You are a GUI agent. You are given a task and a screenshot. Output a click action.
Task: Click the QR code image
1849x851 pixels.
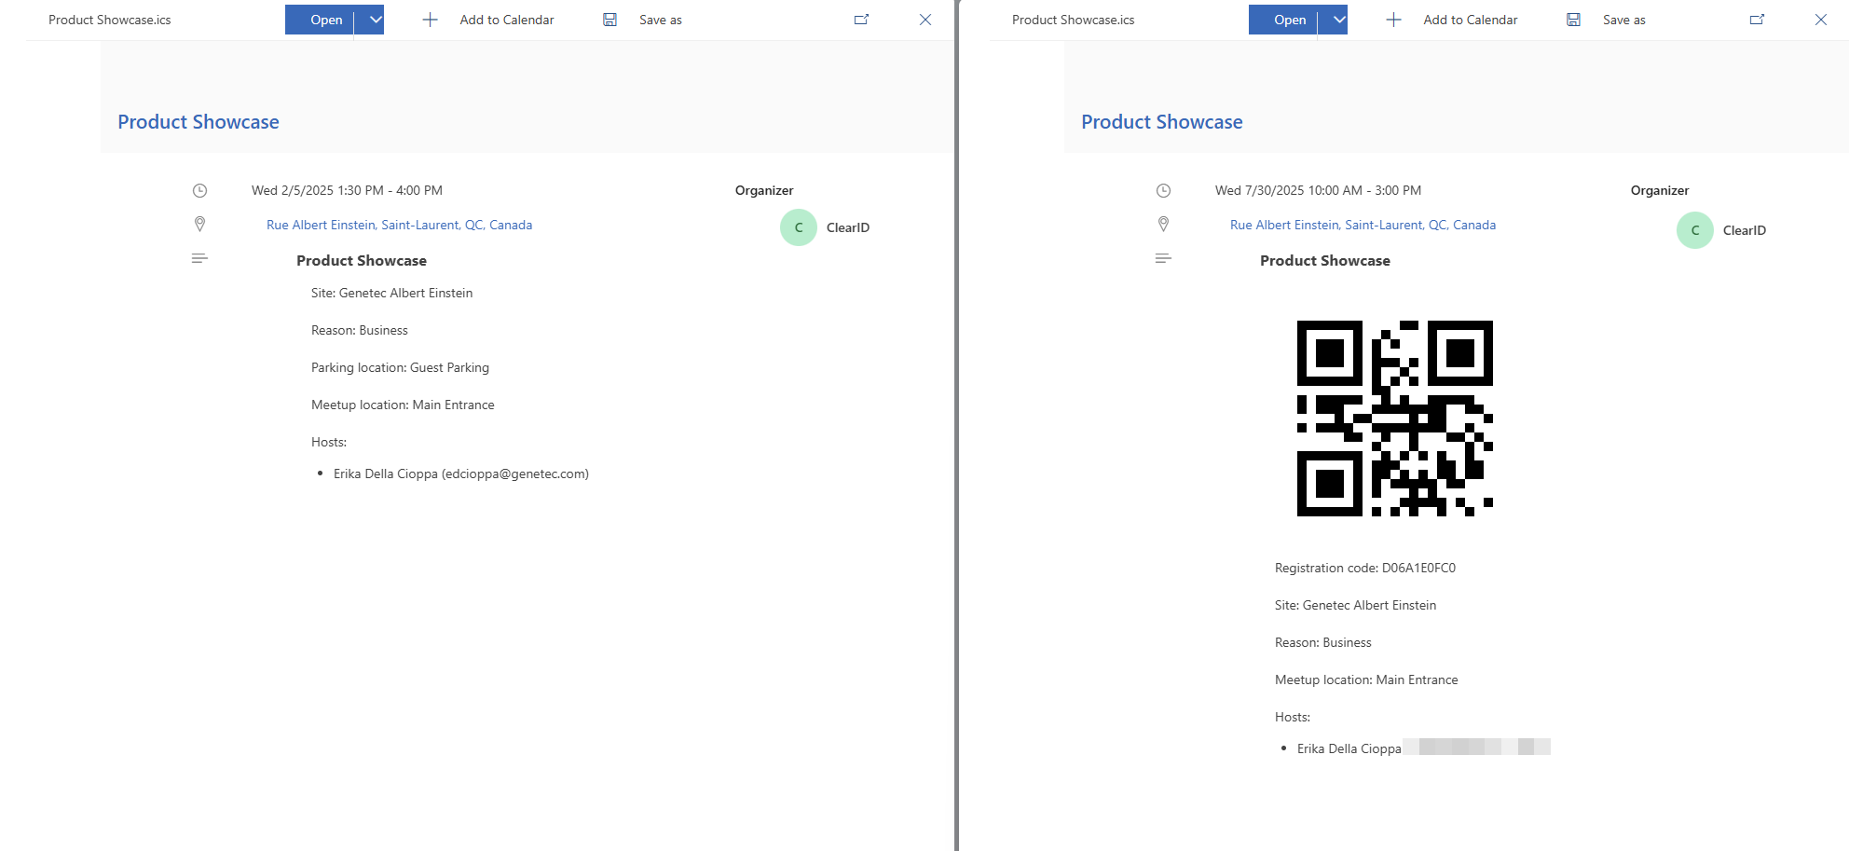[1394, 419]
